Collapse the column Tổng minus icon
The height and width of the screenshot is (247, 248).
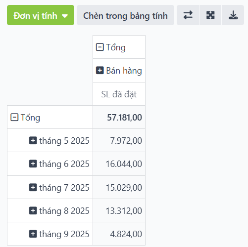[x=100, y=47]
